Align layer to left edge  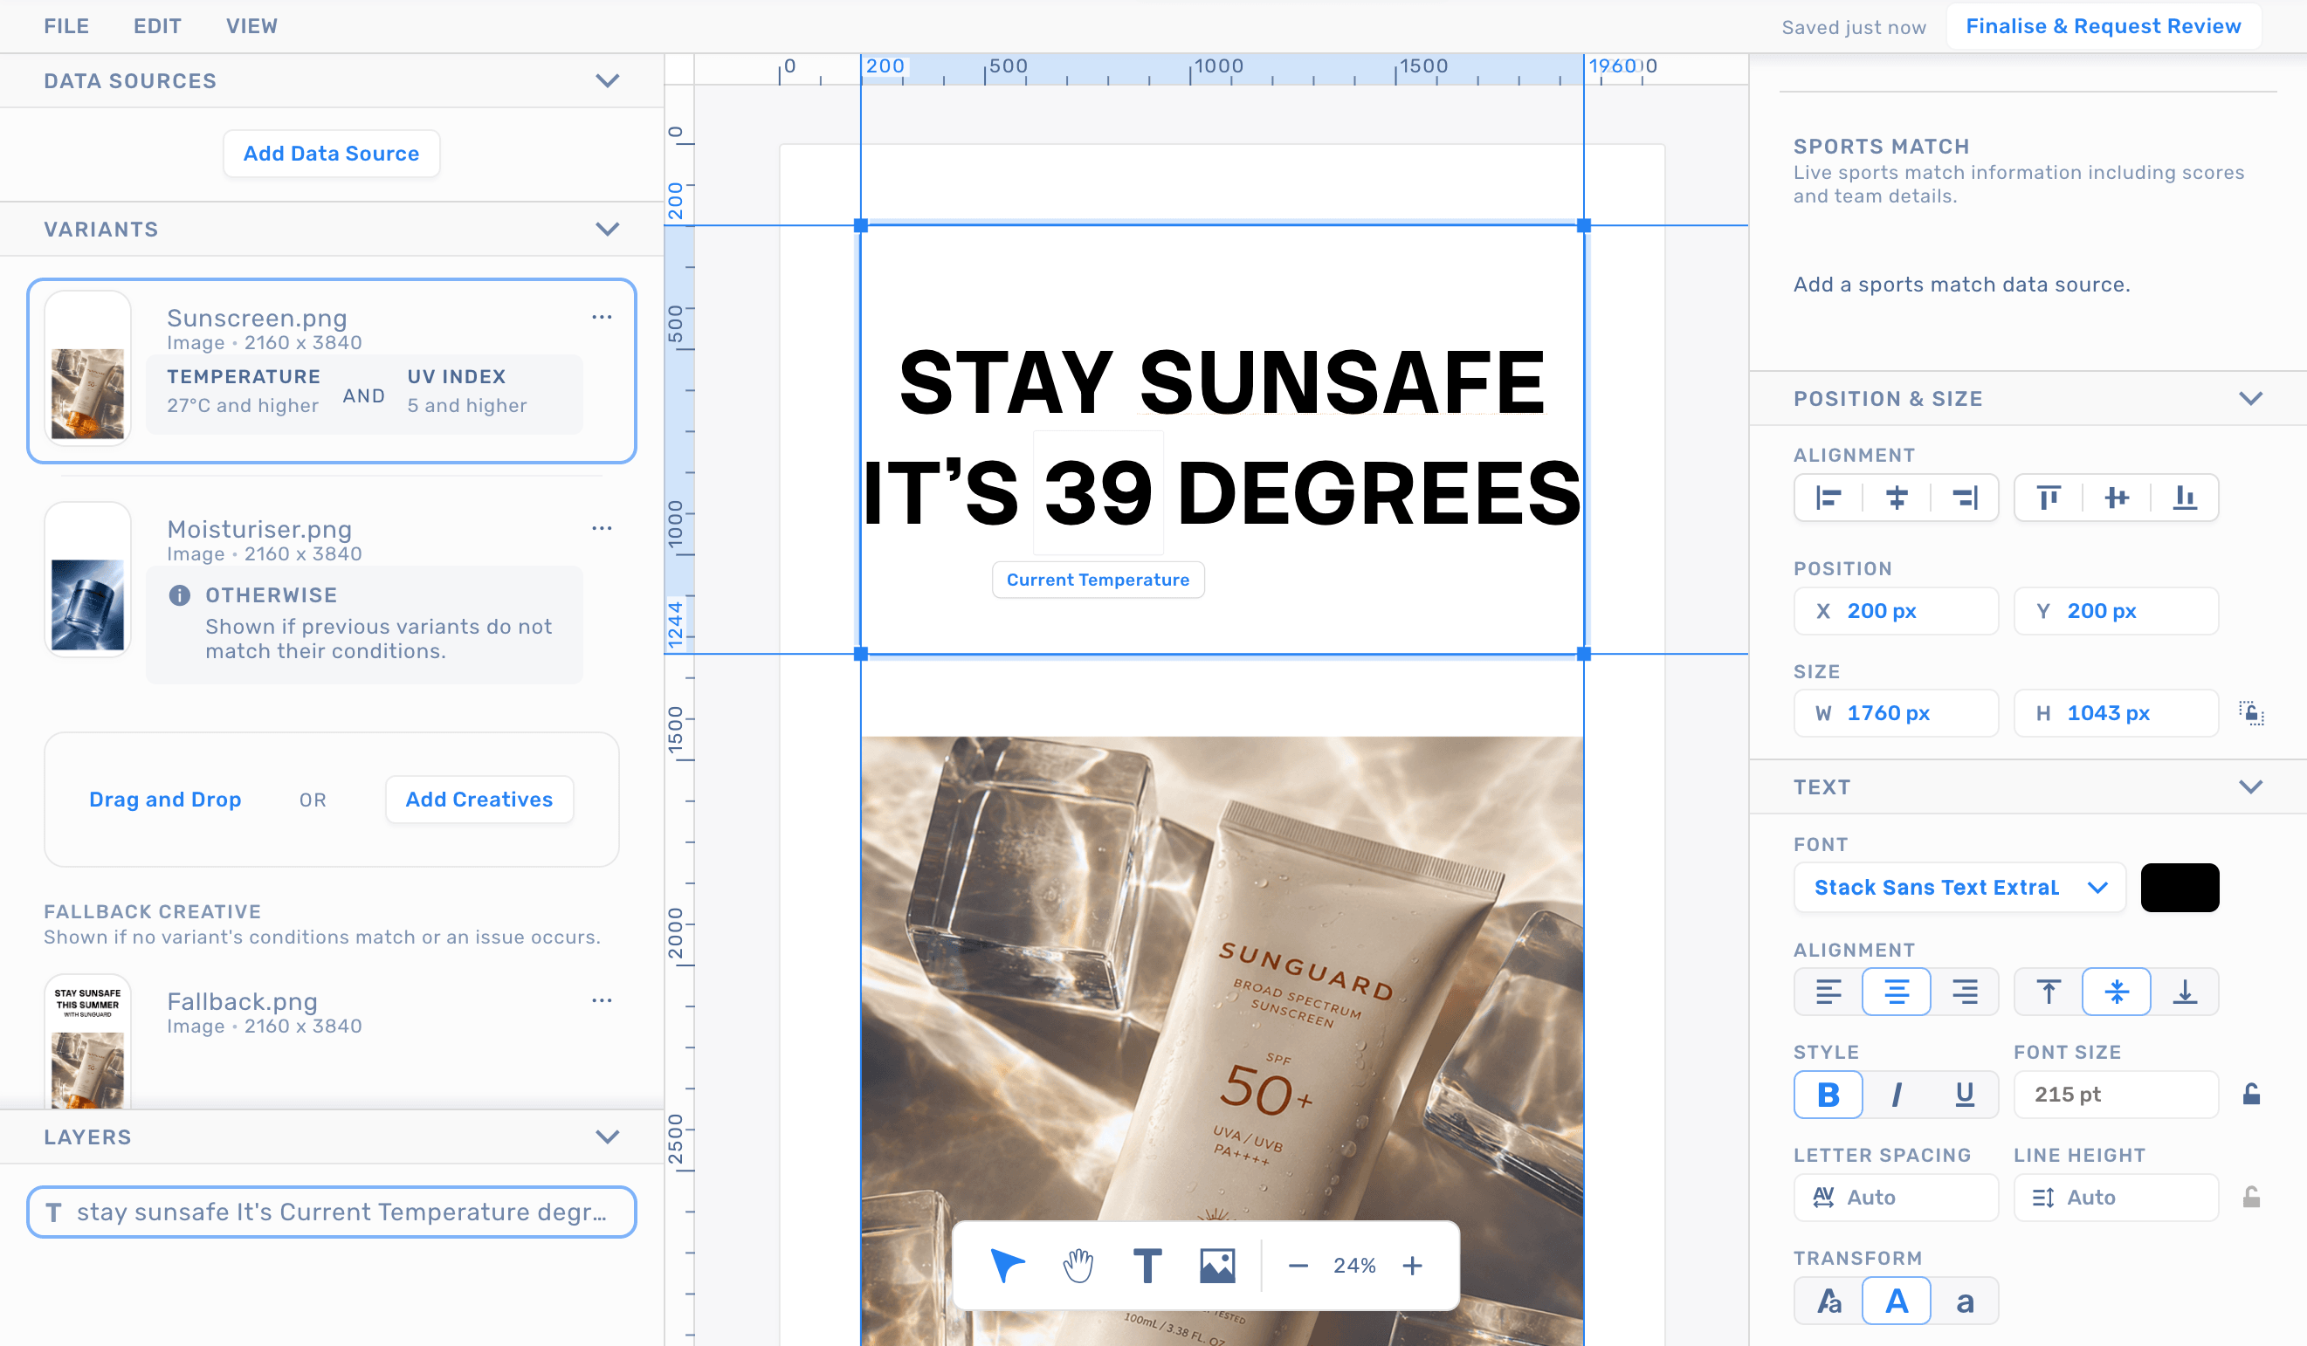(x=1828, y=498)
